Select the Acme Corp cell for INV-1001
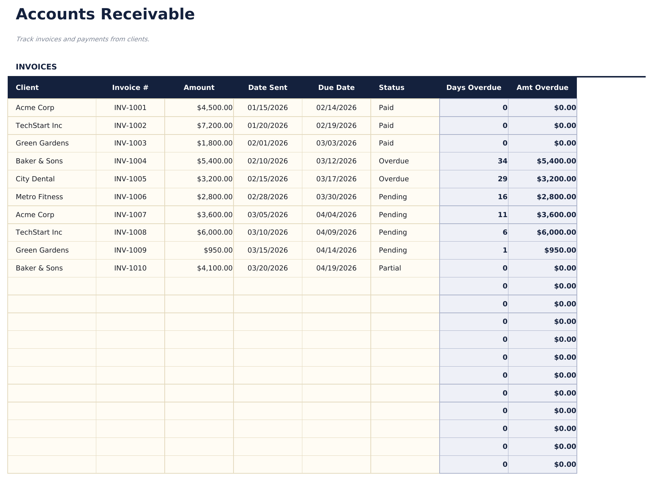Viewport: 653px width, 481px height. [35, 107]
